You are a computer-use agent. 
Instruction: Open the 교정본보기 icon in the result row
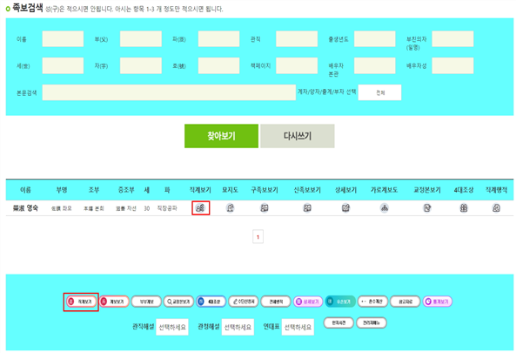[427, 208]
